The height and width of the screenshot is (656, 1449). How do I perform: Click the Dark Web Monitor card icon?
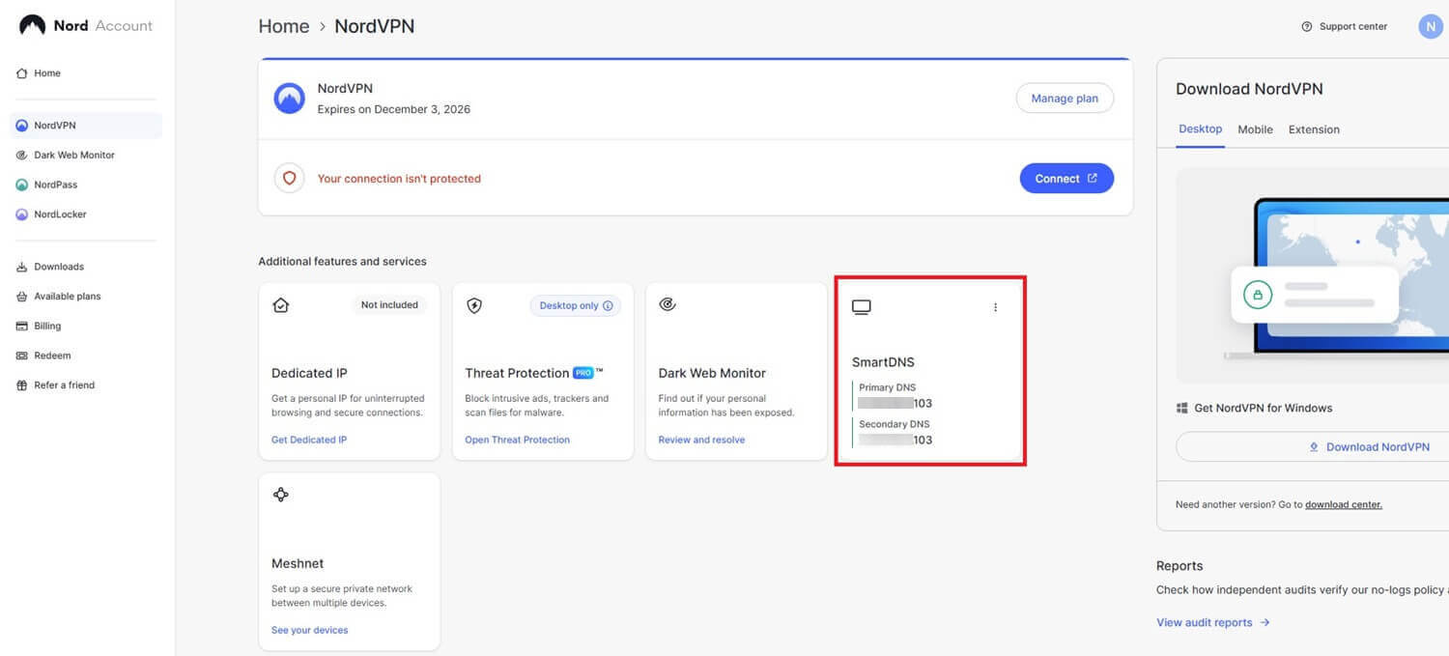668,304
